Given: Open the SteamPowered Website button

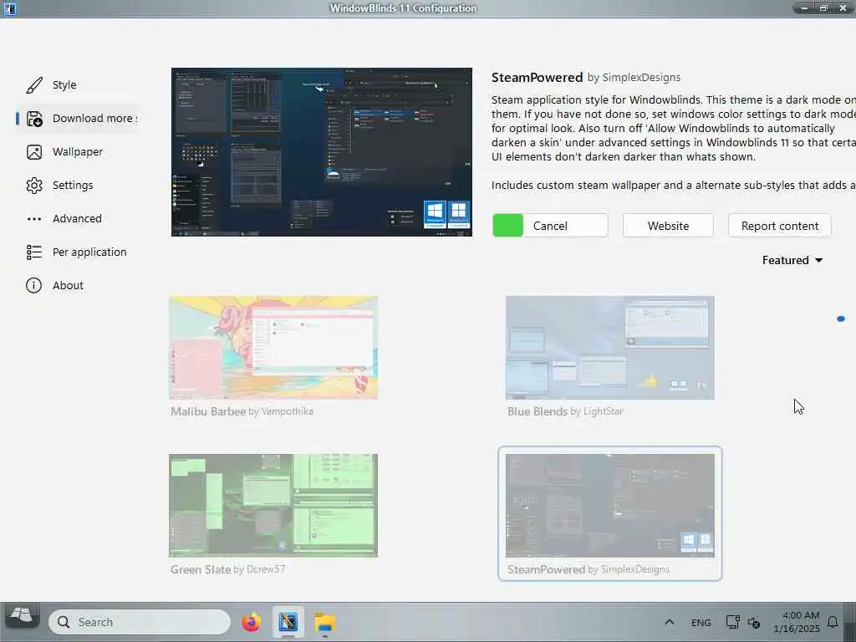Looking at the screenshot, I should tap(668, 226).
